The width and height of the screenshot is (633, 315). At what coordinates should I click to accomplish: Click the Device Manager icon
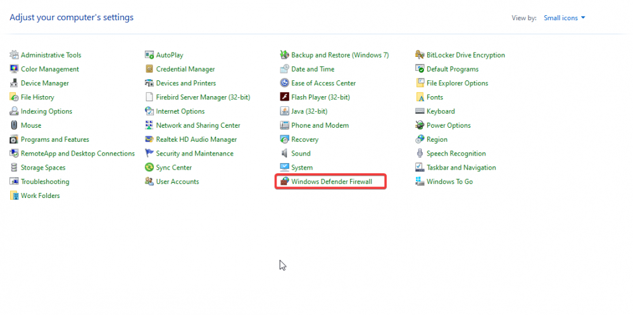(x=14, y=83)
